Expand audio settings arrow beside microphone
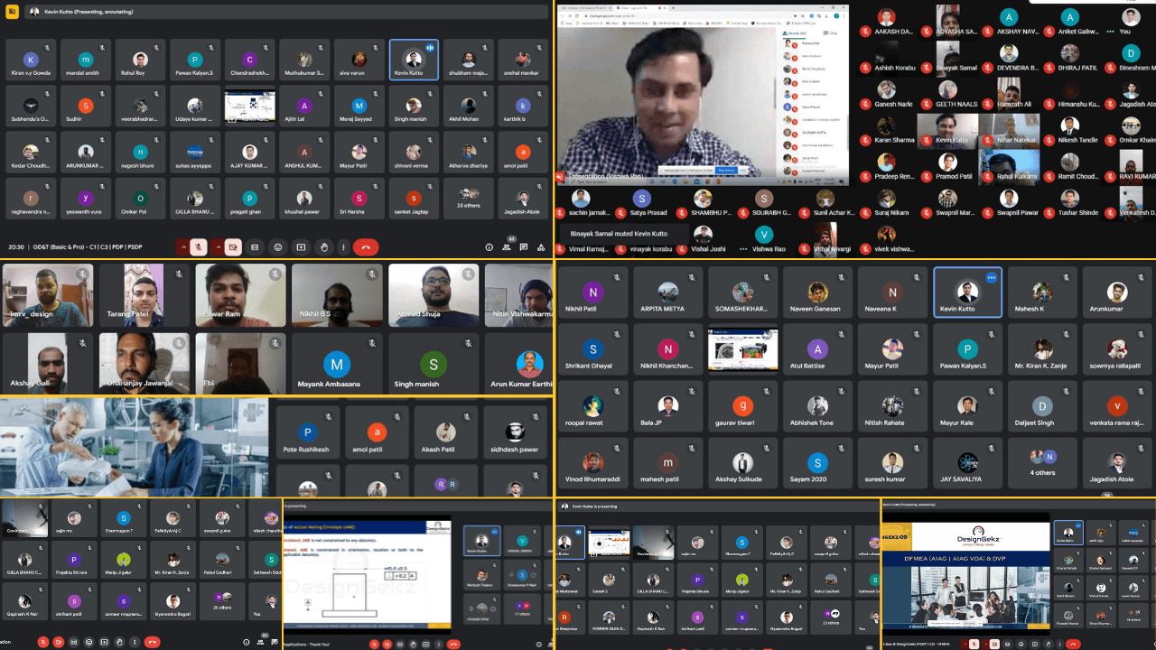Image resolution: width=1156 pixels, height=650 pixels. coord(183,246)
